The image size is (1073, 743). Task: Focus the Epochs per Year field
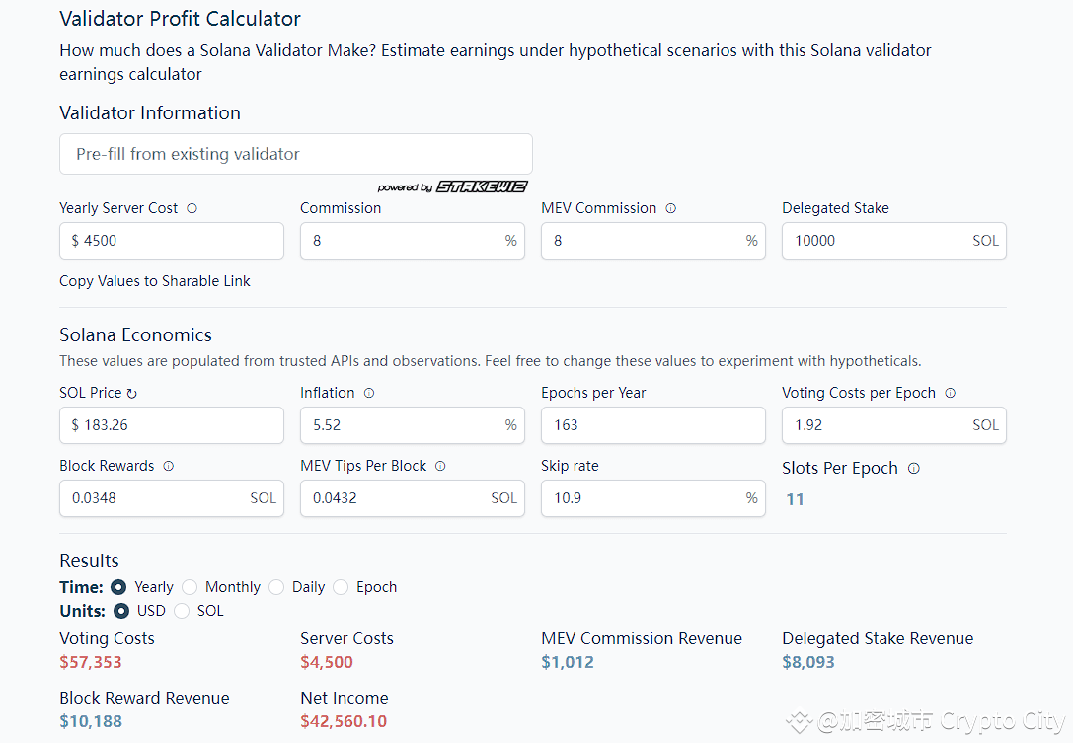[652, 425]
